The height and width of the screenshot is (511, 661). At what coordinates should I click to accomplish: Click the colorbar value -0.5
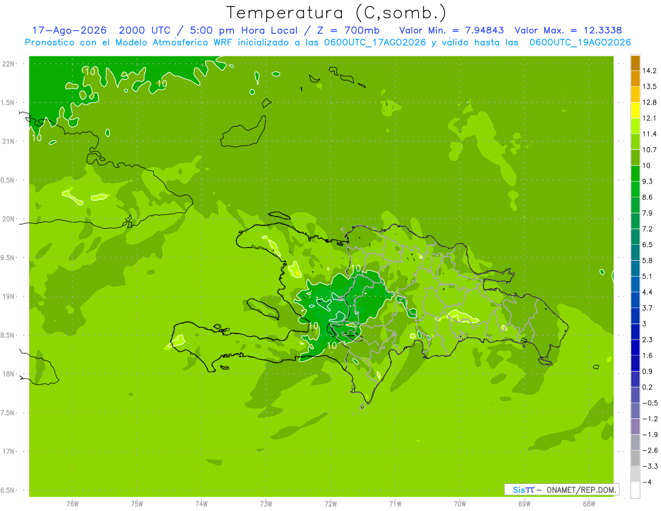coord(650,403)
